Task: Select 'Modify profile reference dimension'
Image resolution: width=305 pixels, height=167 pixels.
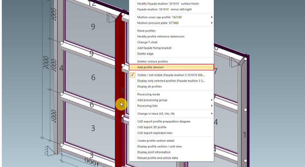Action: pos(161,36)
